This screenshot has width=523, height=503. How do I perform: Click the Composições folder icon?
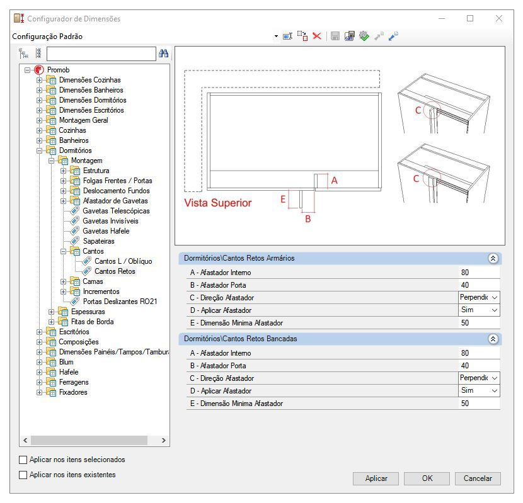click(52, 342)
